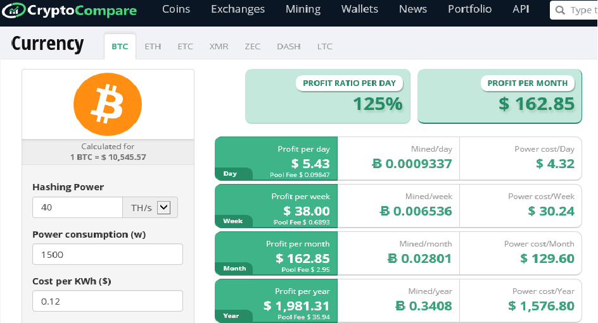Viewport: 598px width, 323px height.
Task: Click the CryptoCompare logo icon
Action: pos(13,10)
